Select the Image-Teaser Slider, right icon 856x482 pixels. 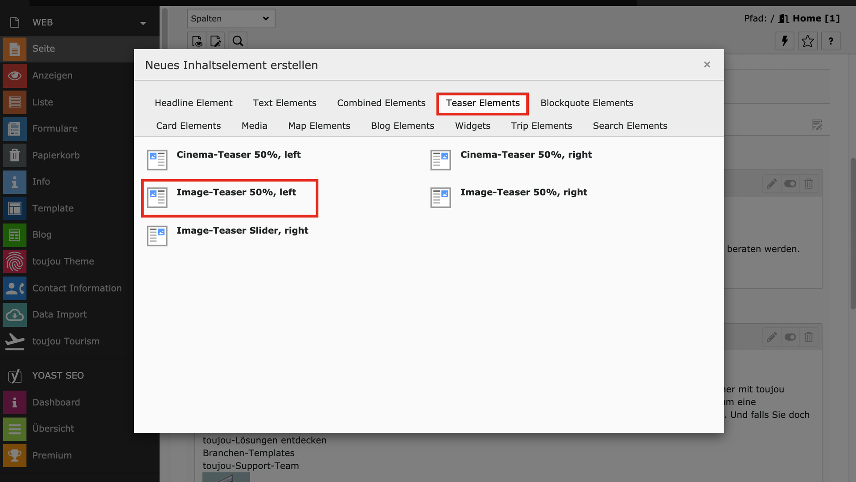(157, 236)
